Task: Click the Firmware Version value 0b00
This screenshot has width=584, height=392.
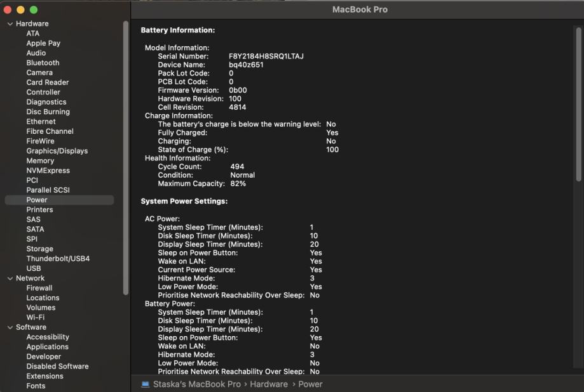Action: click(238, 90)
